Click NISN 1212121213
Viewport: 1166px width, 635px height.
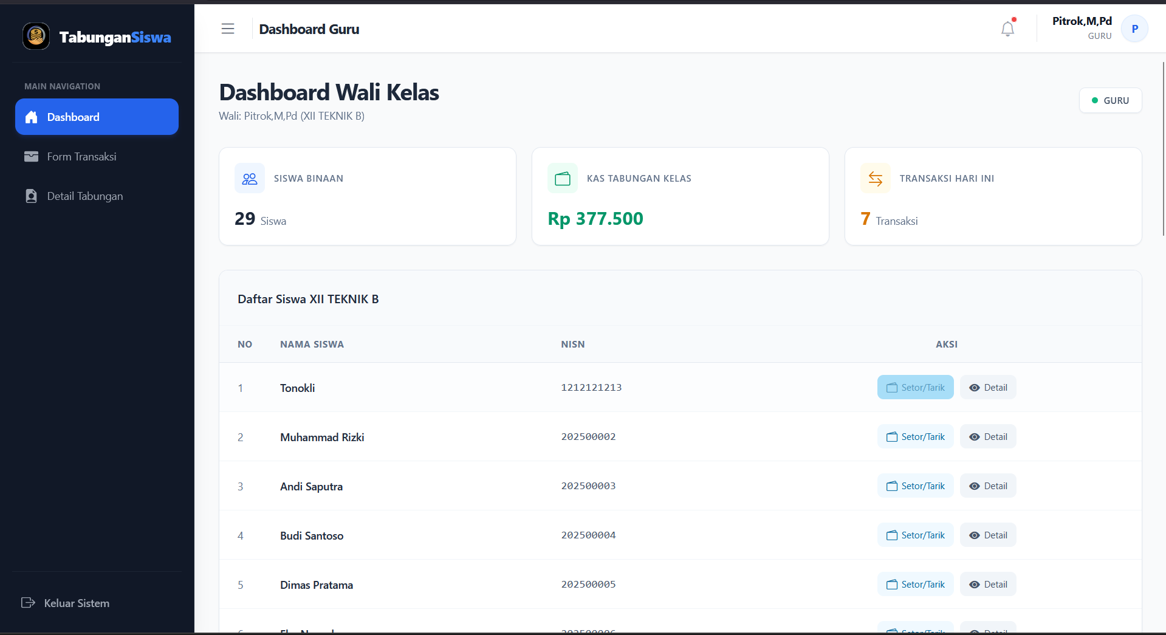(x=591, y=387)
